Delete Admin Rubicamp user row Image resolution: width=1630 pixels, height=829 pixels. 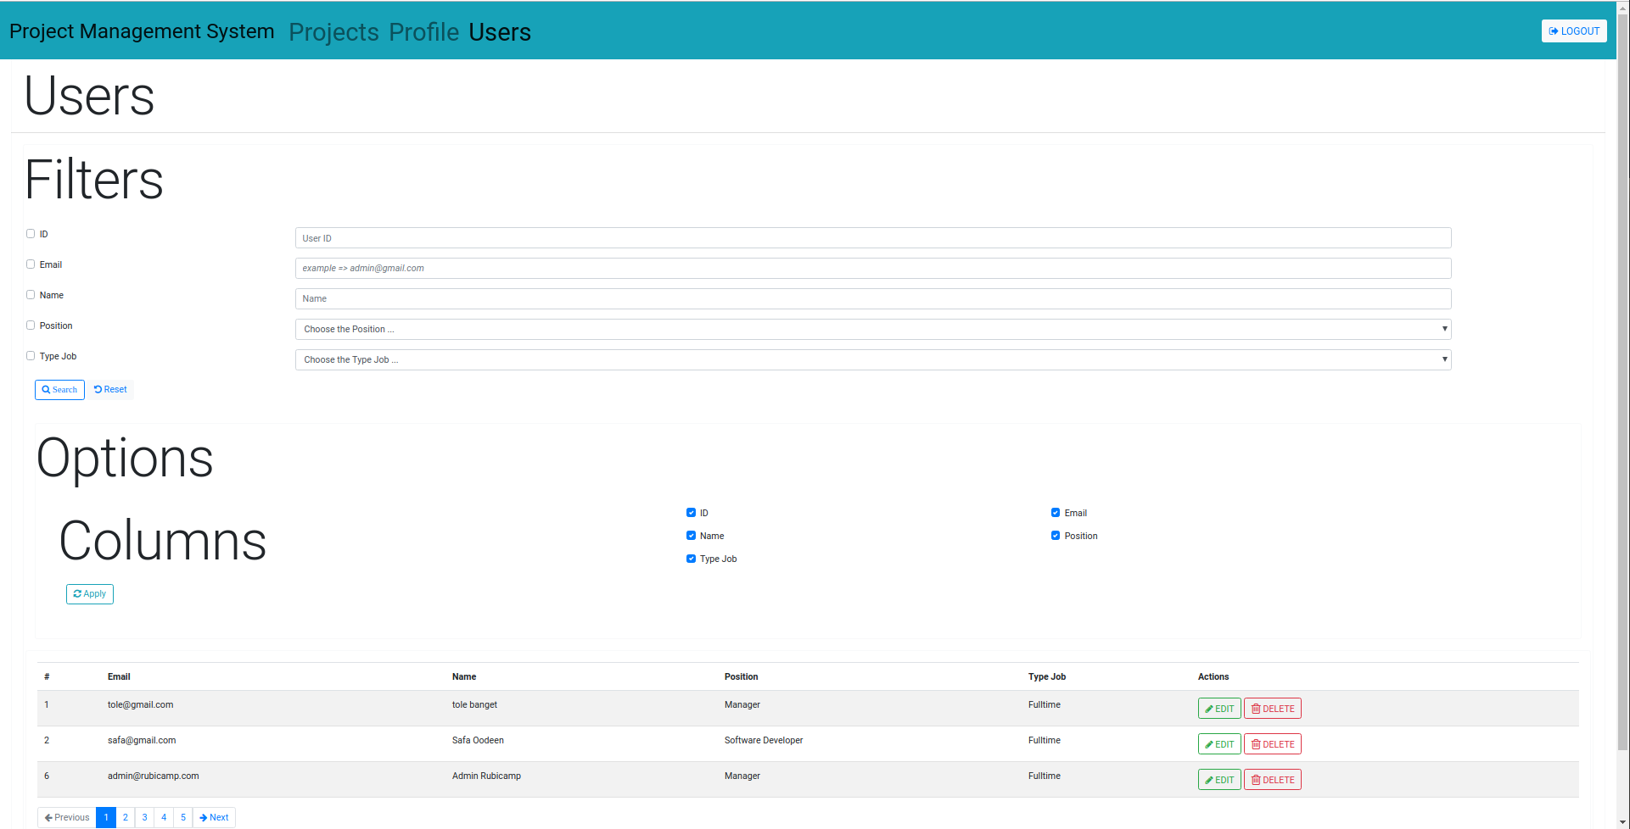tap(1272, 780)
